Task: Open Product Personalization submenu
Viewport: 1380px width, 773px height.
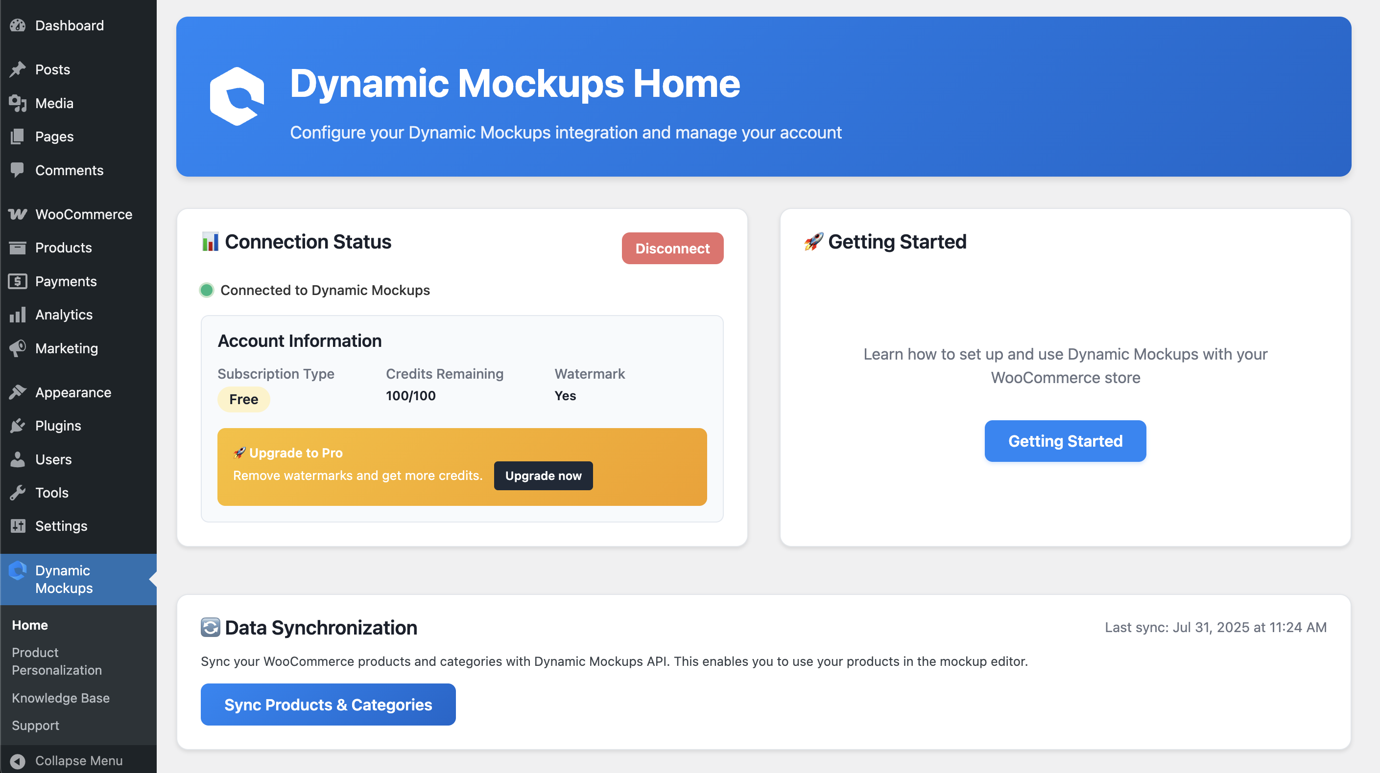Action: (x=57, y=661)
